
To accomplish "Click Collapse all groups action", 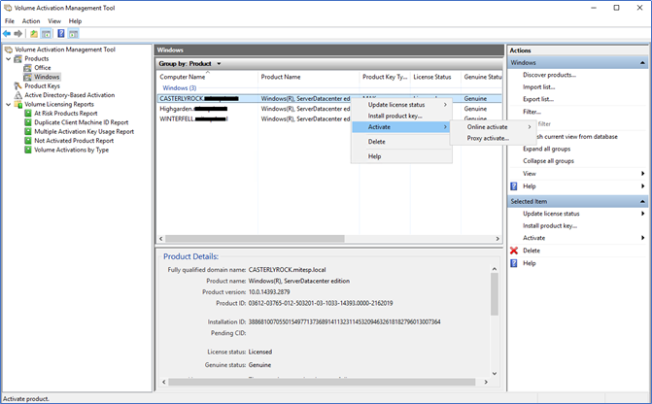I will pos(548,161).
